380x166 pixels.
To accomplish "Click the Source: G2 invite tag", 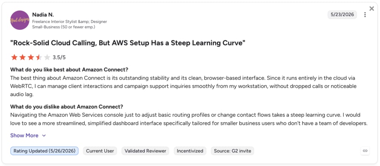I will click(x=232, y=151).
